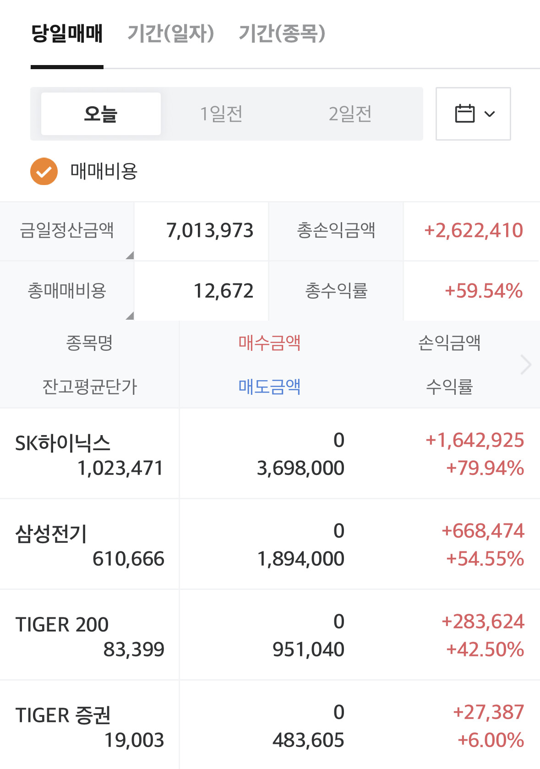Expand the 총매매비용 corner triangle

pos(130,316)
